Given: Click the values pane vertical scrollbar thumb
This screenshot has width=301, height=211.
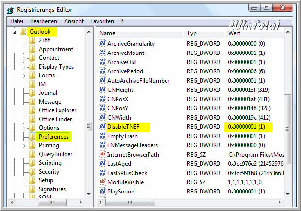Looking at the screenshot, I should 287,129.
